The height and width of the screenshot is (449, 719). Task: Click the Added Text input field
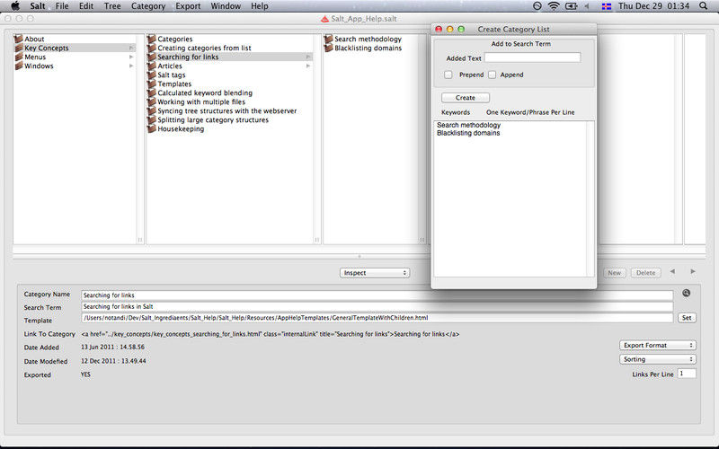[532, 57]
